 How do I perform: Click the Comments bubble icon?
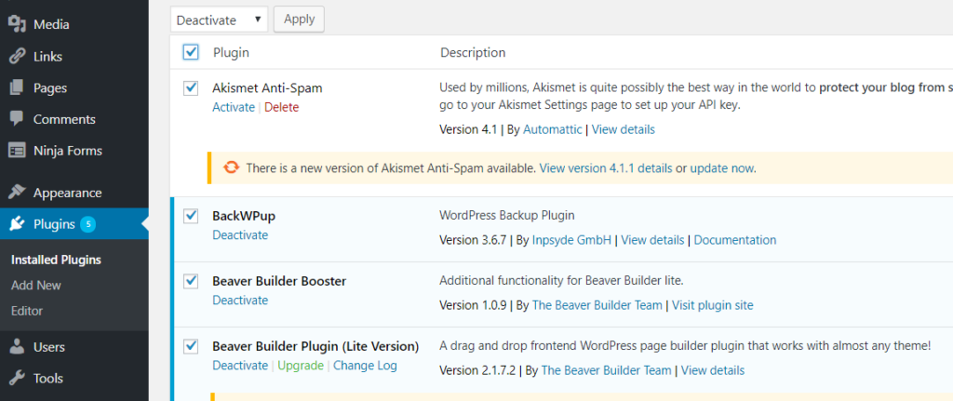coord(18,118)
